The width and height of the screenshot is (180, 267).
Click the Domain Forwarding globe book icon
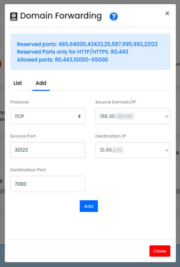coord(14,17)
